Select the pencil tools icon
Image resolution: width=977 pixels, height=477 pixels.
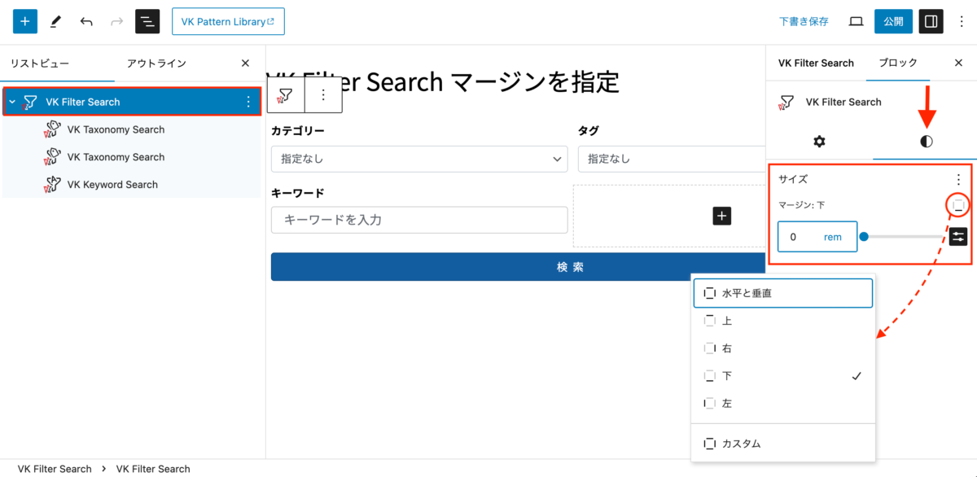[55, 21]
